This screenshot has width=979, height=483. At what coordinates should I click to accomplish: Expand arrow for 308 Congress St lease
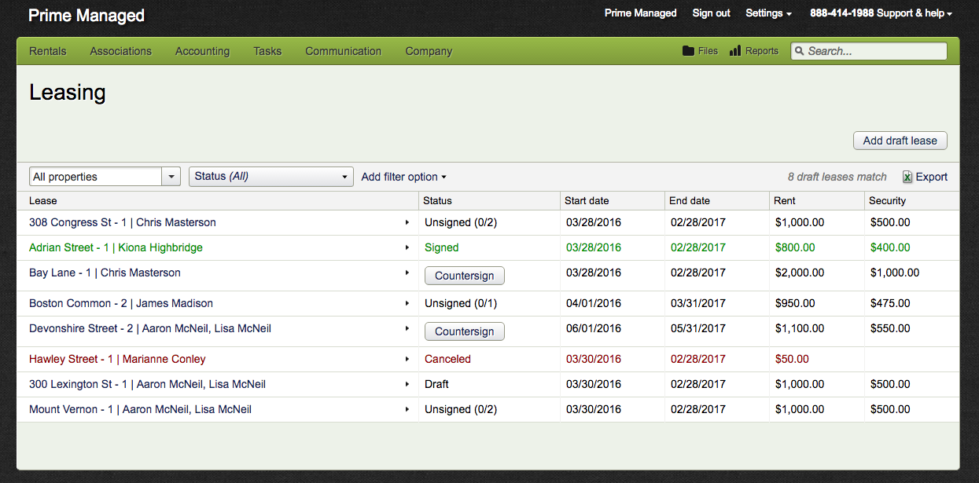point(407,222)
